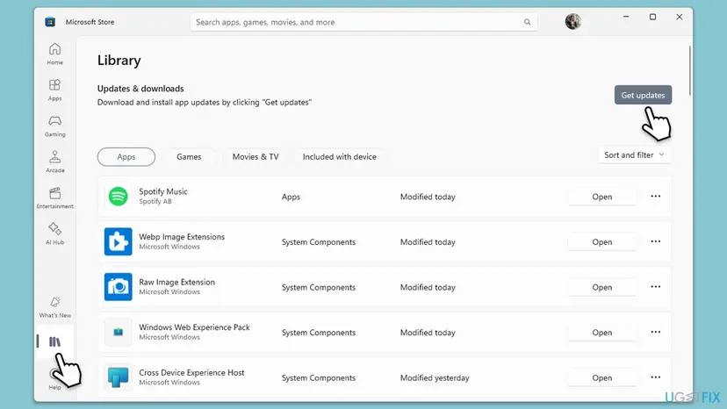Open the Apps section in sidebar

point(54,90)
